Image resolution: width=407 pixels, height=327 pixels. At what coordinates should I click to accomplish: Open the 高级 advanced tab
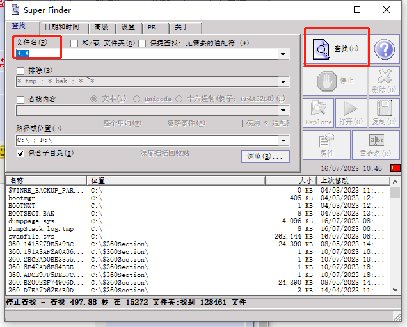[x=101, y=28]
